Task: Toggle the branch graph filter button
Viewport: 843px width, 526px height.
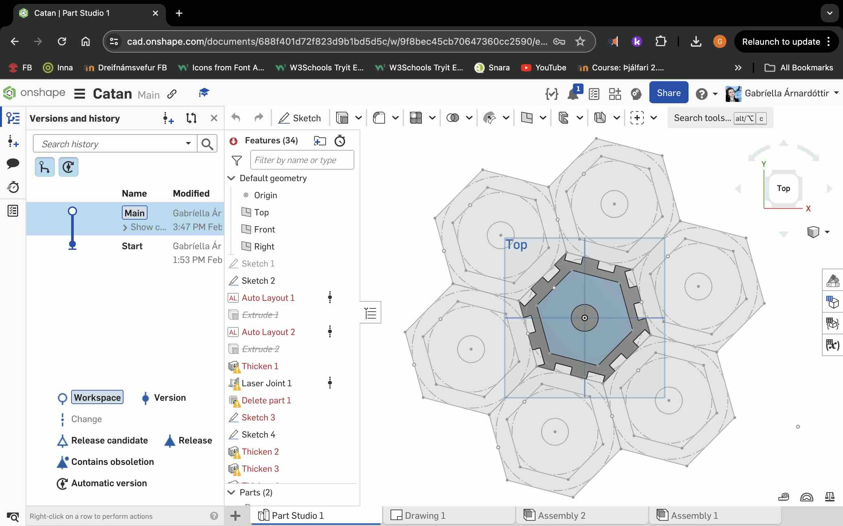Action: point(44,167)
